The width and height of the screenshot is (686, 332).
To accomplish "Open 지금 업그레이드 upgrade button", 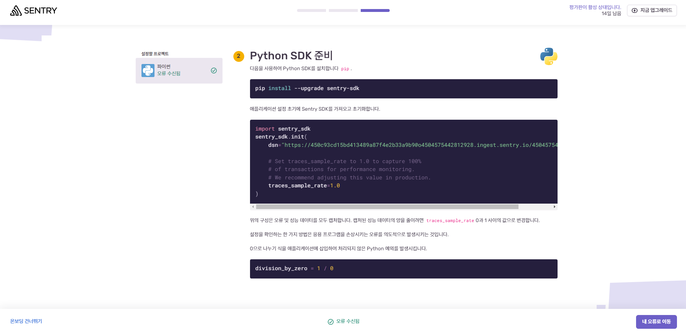I will coord(652,10).
